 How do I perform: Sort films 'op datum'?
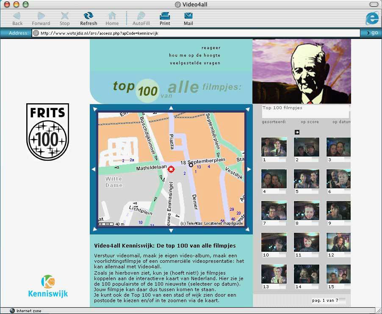click(x=342, y=122)
